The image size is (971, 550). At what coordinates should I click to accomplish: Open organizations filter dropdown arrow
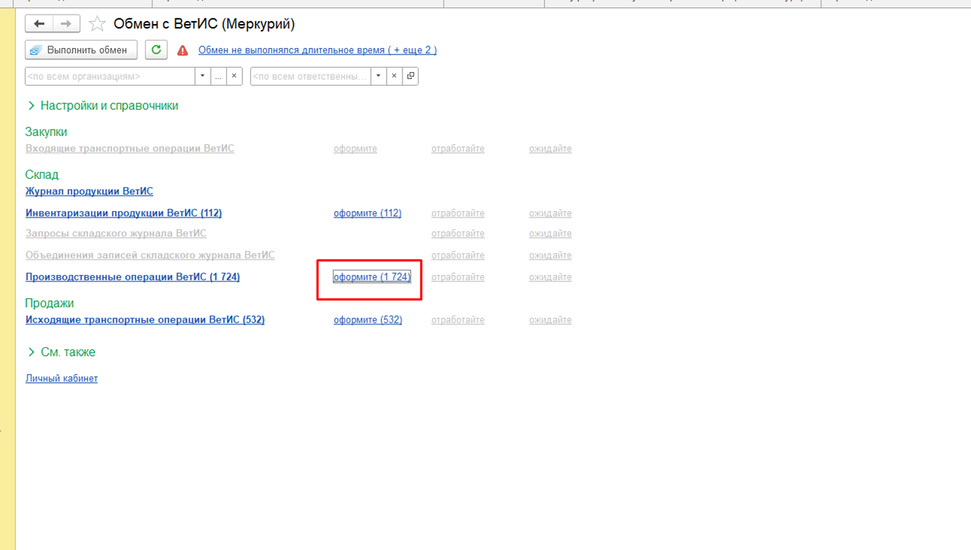coord(202,76)
